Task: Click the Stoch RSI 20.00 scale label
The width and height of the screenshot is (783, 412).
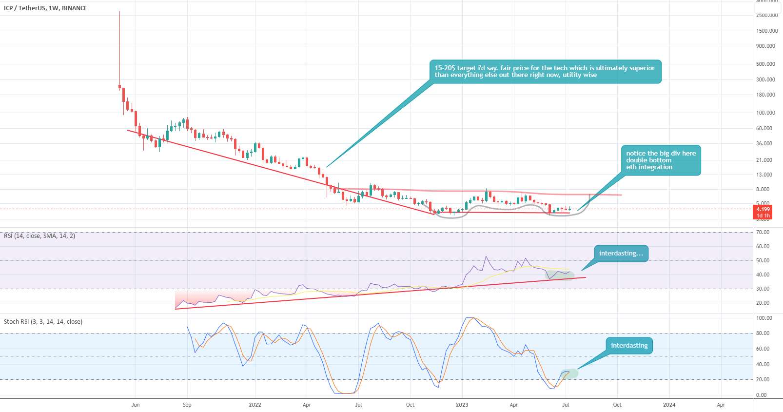Action: (763, 379)
